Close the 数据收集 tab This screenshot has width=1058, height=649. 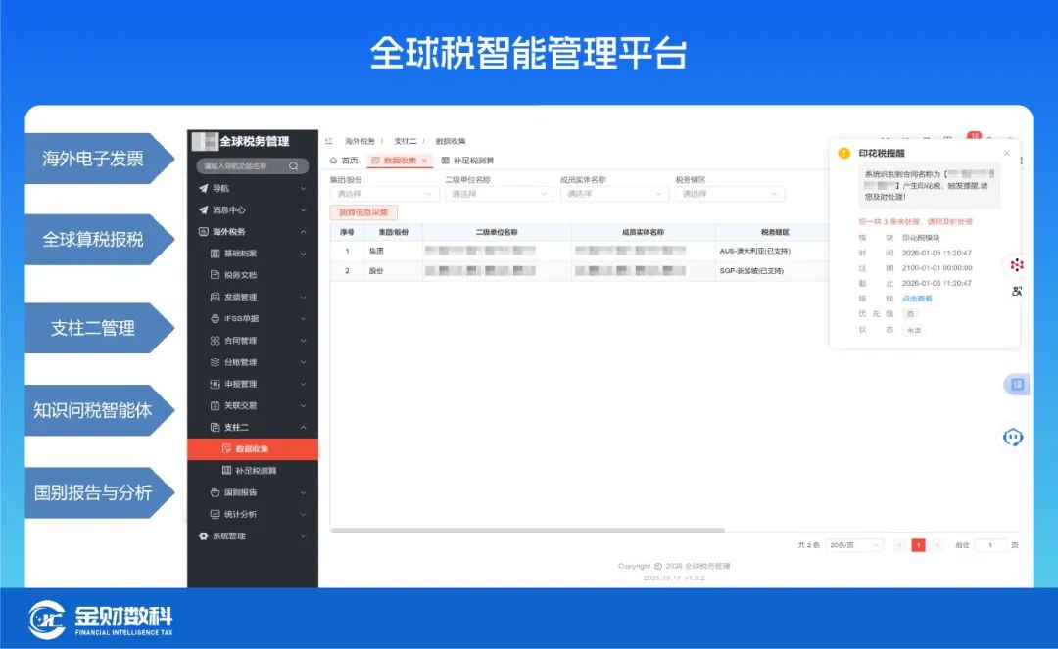424,161
